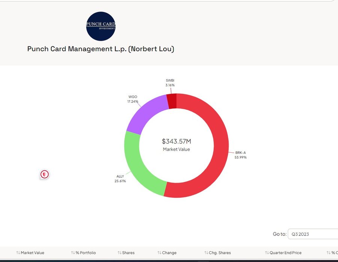This screenshot has height=262, width=338.
Task: Click the $343.57M market value figure
Action: click(x=176, y=141)
